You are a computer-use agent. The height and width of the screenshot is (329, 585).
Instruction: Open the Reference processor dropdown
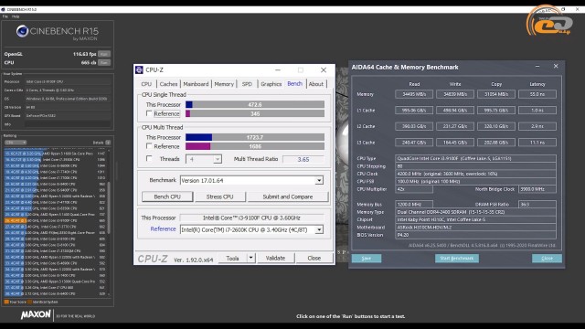(319, 229)
